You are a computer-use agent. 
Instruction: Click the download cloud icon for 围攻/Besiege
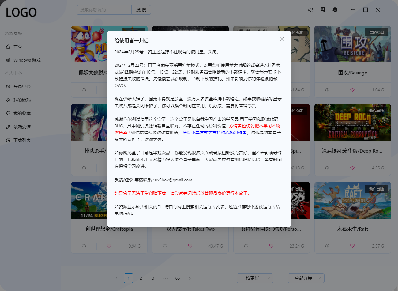(x=327, y=90)
